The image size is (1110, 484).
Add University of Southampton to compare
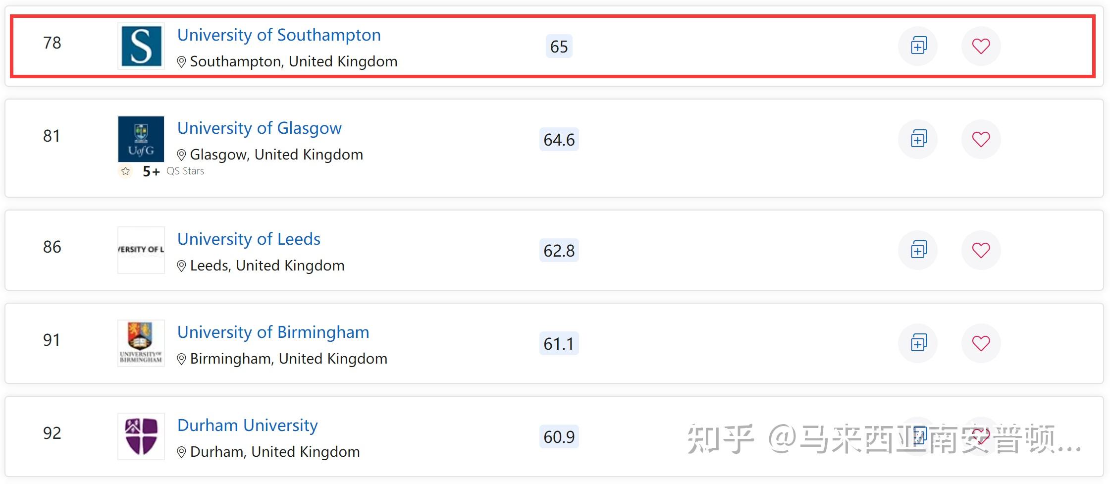(x=918, y=46)
